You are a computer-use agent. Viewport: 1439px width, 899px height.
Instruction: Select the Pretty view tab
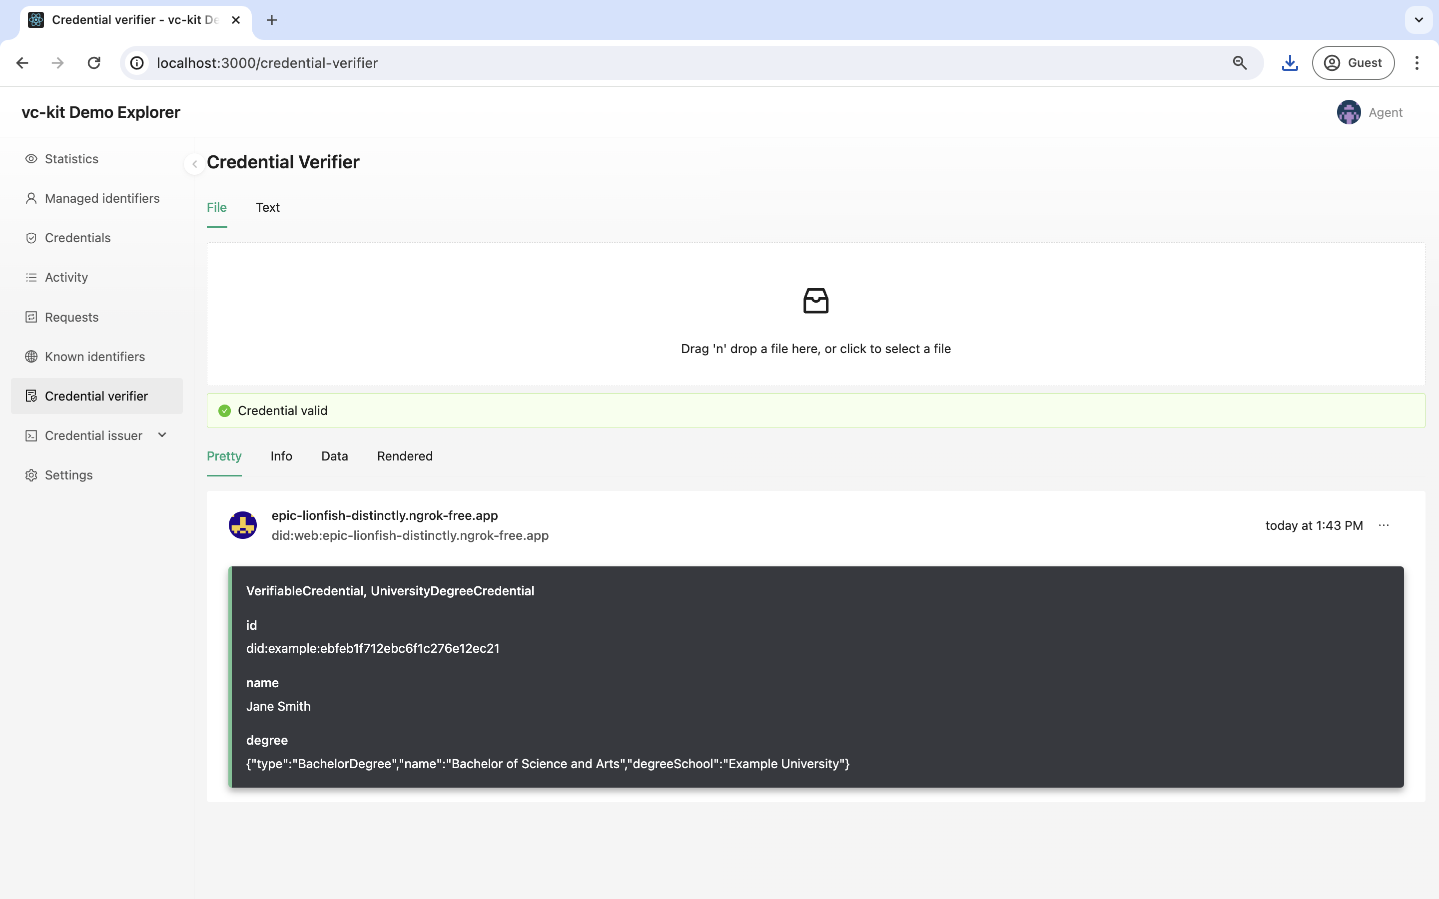(x=224, y=456)
